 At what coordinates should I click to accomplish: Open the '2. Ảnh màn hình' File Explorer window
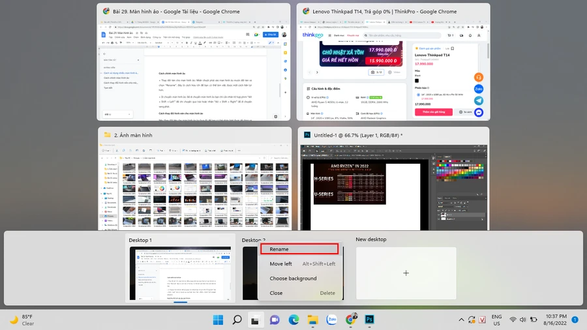click(194, 179)
